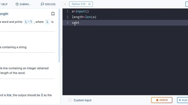Viewport: 188px width, 105px height.
Task: Click line number 2 in the gutter
Action: tap(67, 17)
